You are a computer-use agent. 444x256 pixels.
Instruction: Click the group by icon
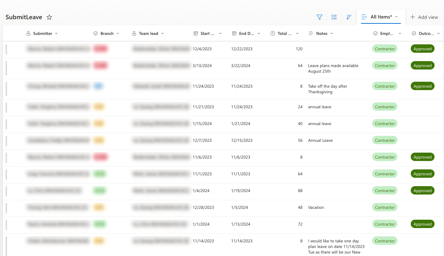tap(334, 17)
